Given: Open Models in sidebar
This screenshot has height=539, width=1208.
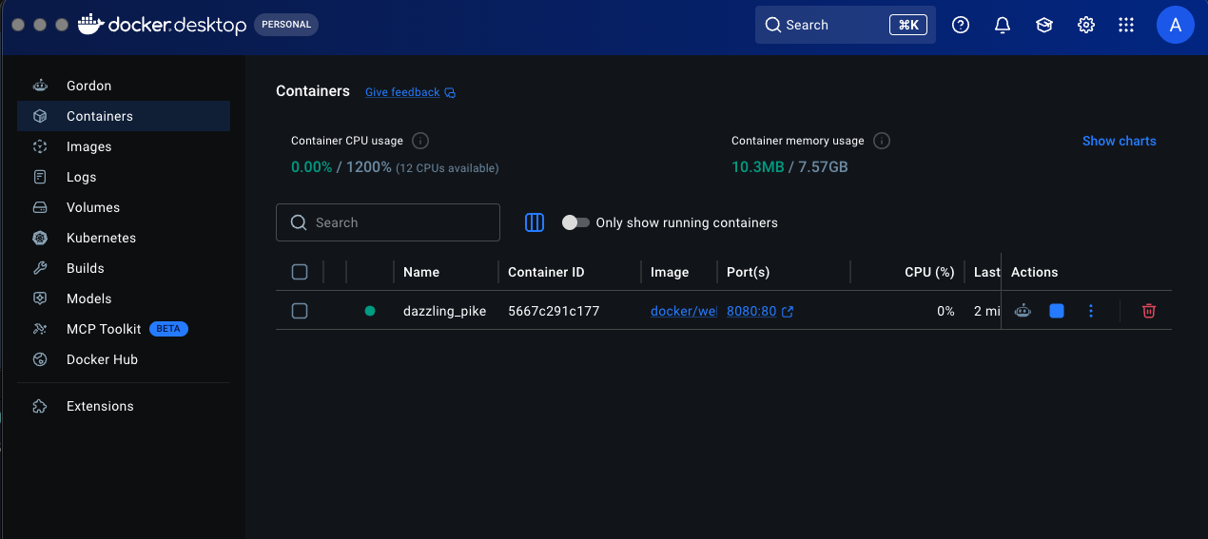Looking at the screenshot, I should click(x=124, y=298).
